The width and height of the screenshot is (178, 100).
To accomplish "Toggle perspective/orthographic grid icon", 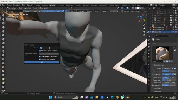I will click(x=144, y=35).
